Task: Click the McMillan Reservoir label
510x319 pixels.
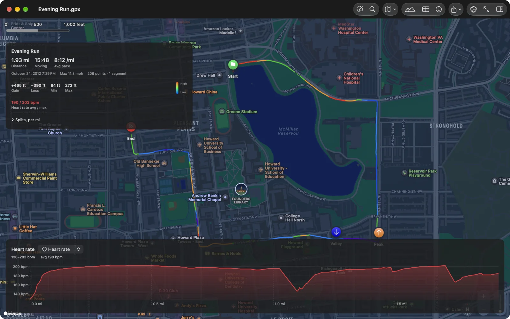Action: 288,131
